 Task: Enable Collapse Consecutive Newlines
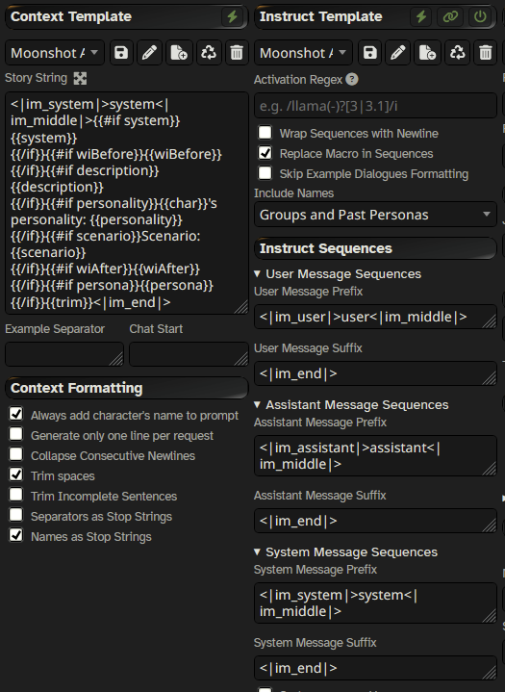16,454
